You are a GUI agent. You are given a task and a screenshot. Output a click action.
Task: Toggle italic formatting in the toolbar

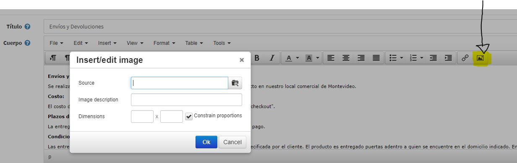pyautogui.click(x=272, y=58)
